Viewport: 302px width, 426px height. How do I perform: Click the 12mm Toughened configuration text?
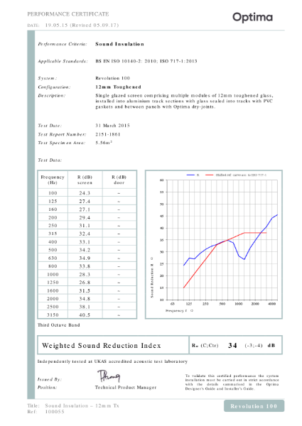point(118,87)
